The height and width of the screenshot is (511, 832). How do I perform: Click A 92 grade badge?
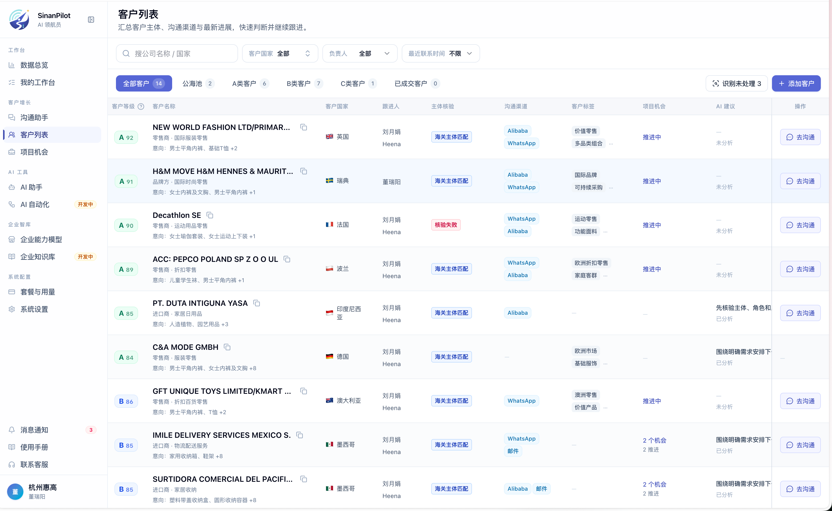click(126, 137)
